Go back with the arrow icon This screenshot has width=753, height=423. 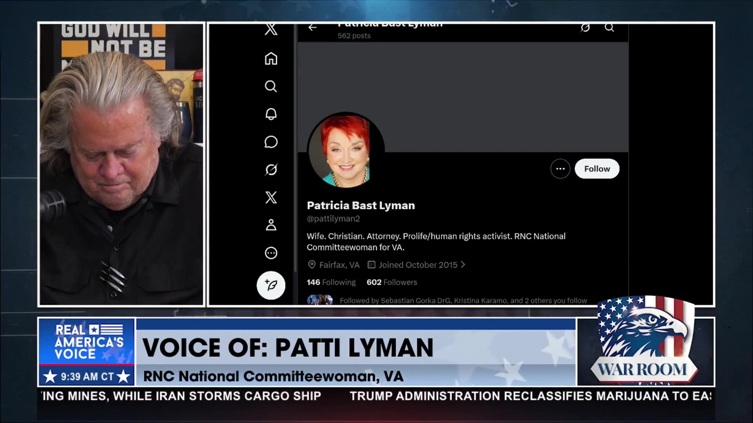(313, 27)
